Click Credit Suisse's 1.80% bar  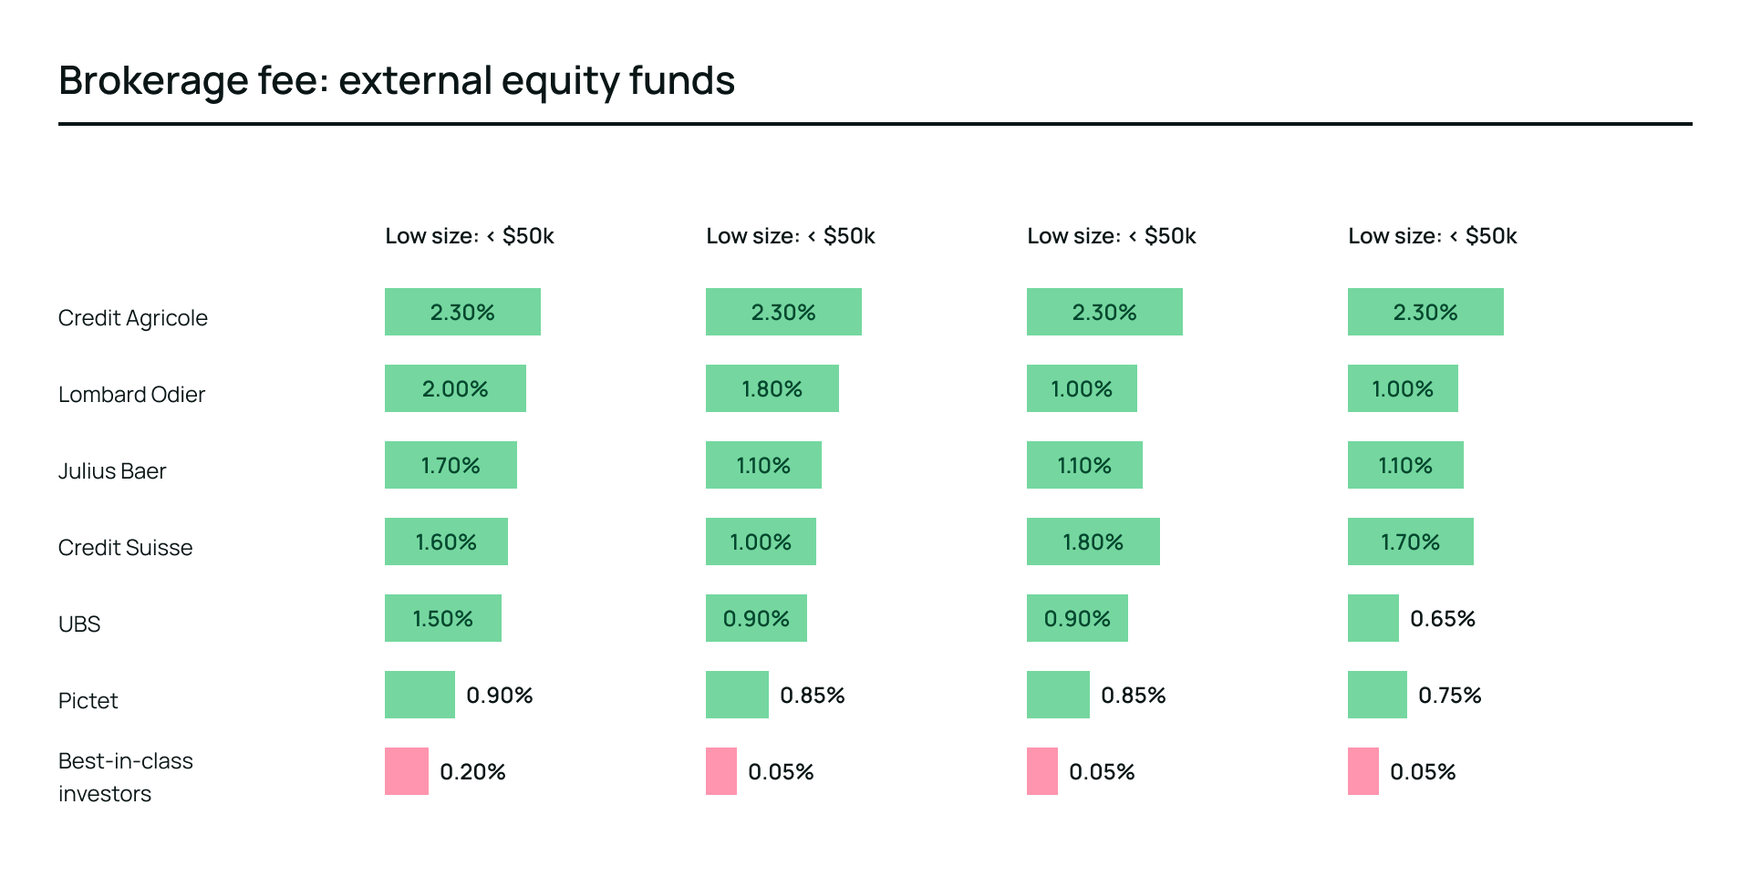pyautogui.click(x=1093, y=542)
